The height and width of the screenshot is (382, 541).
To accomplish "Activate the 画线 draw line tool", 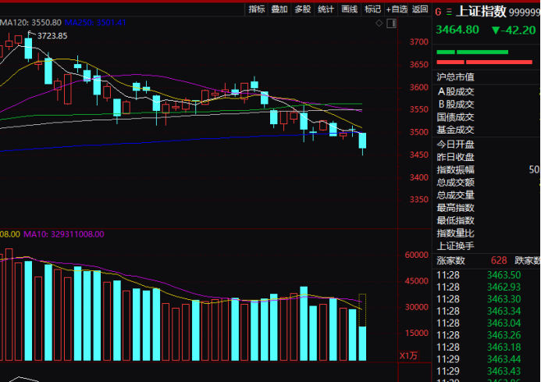I will [x=350, y=9].
